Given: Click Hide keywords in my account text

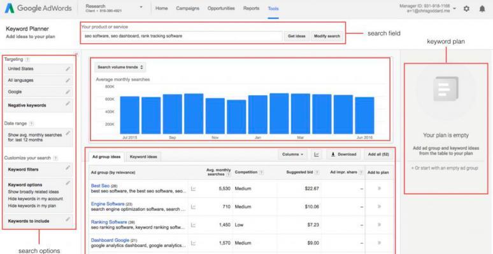Looking at the screenshot, I should (35, 199).
